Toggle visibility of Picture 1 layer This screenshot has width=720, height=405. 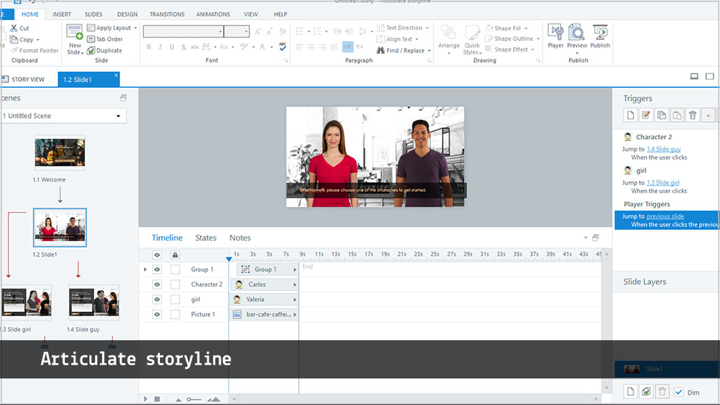coord(157,314)
